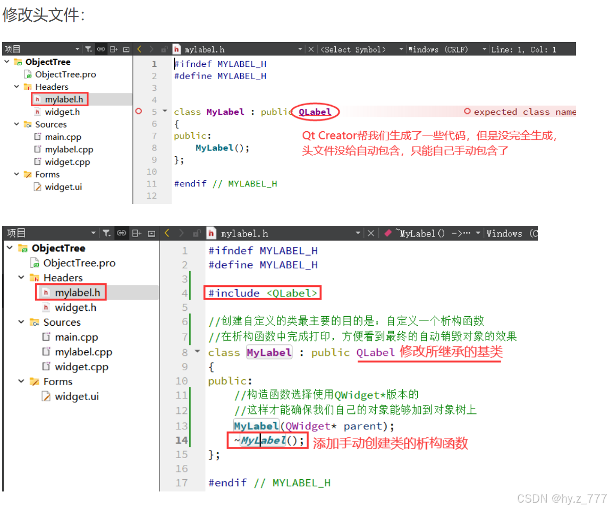Select widget.h in top tree
The height and width of the screenshot is (509, 609).
[x=62, y=112]
